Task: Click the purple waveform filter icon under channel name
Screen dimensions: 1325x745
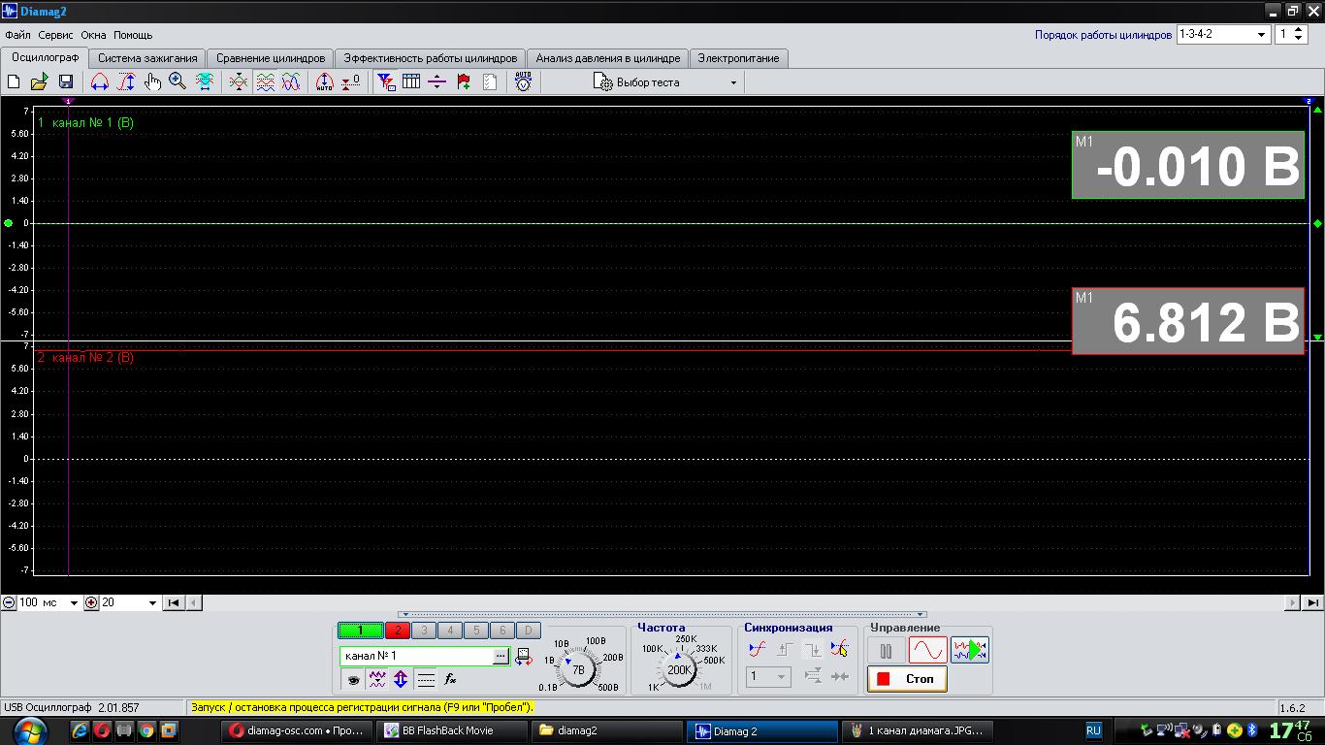Action: (x=376, y=680)
